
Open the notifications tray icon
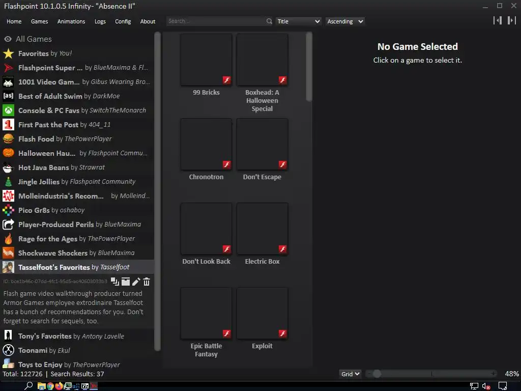tap(503, 386)
